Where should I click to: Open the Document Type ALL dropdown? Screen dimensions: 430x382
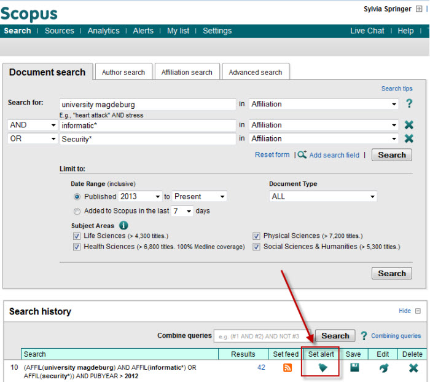323,196
